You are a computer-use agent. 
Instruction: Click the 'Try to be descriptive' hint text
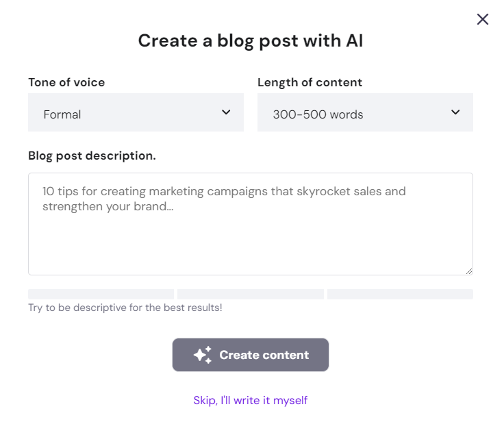click(x=125, y=308)
